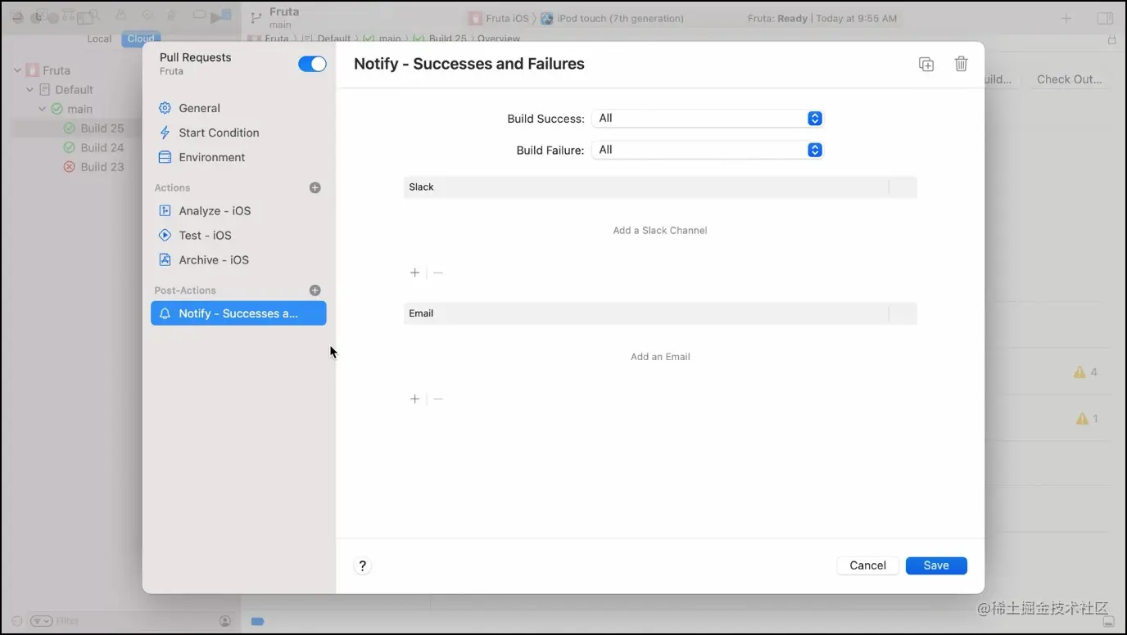Select the Analyze - iOS action icon
Screen dimensions: 1127x635
(x=165, y=210)
